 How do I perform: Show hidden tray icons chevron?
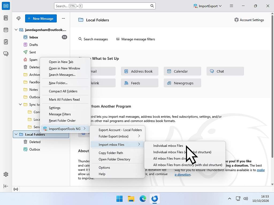pos(230,199)
